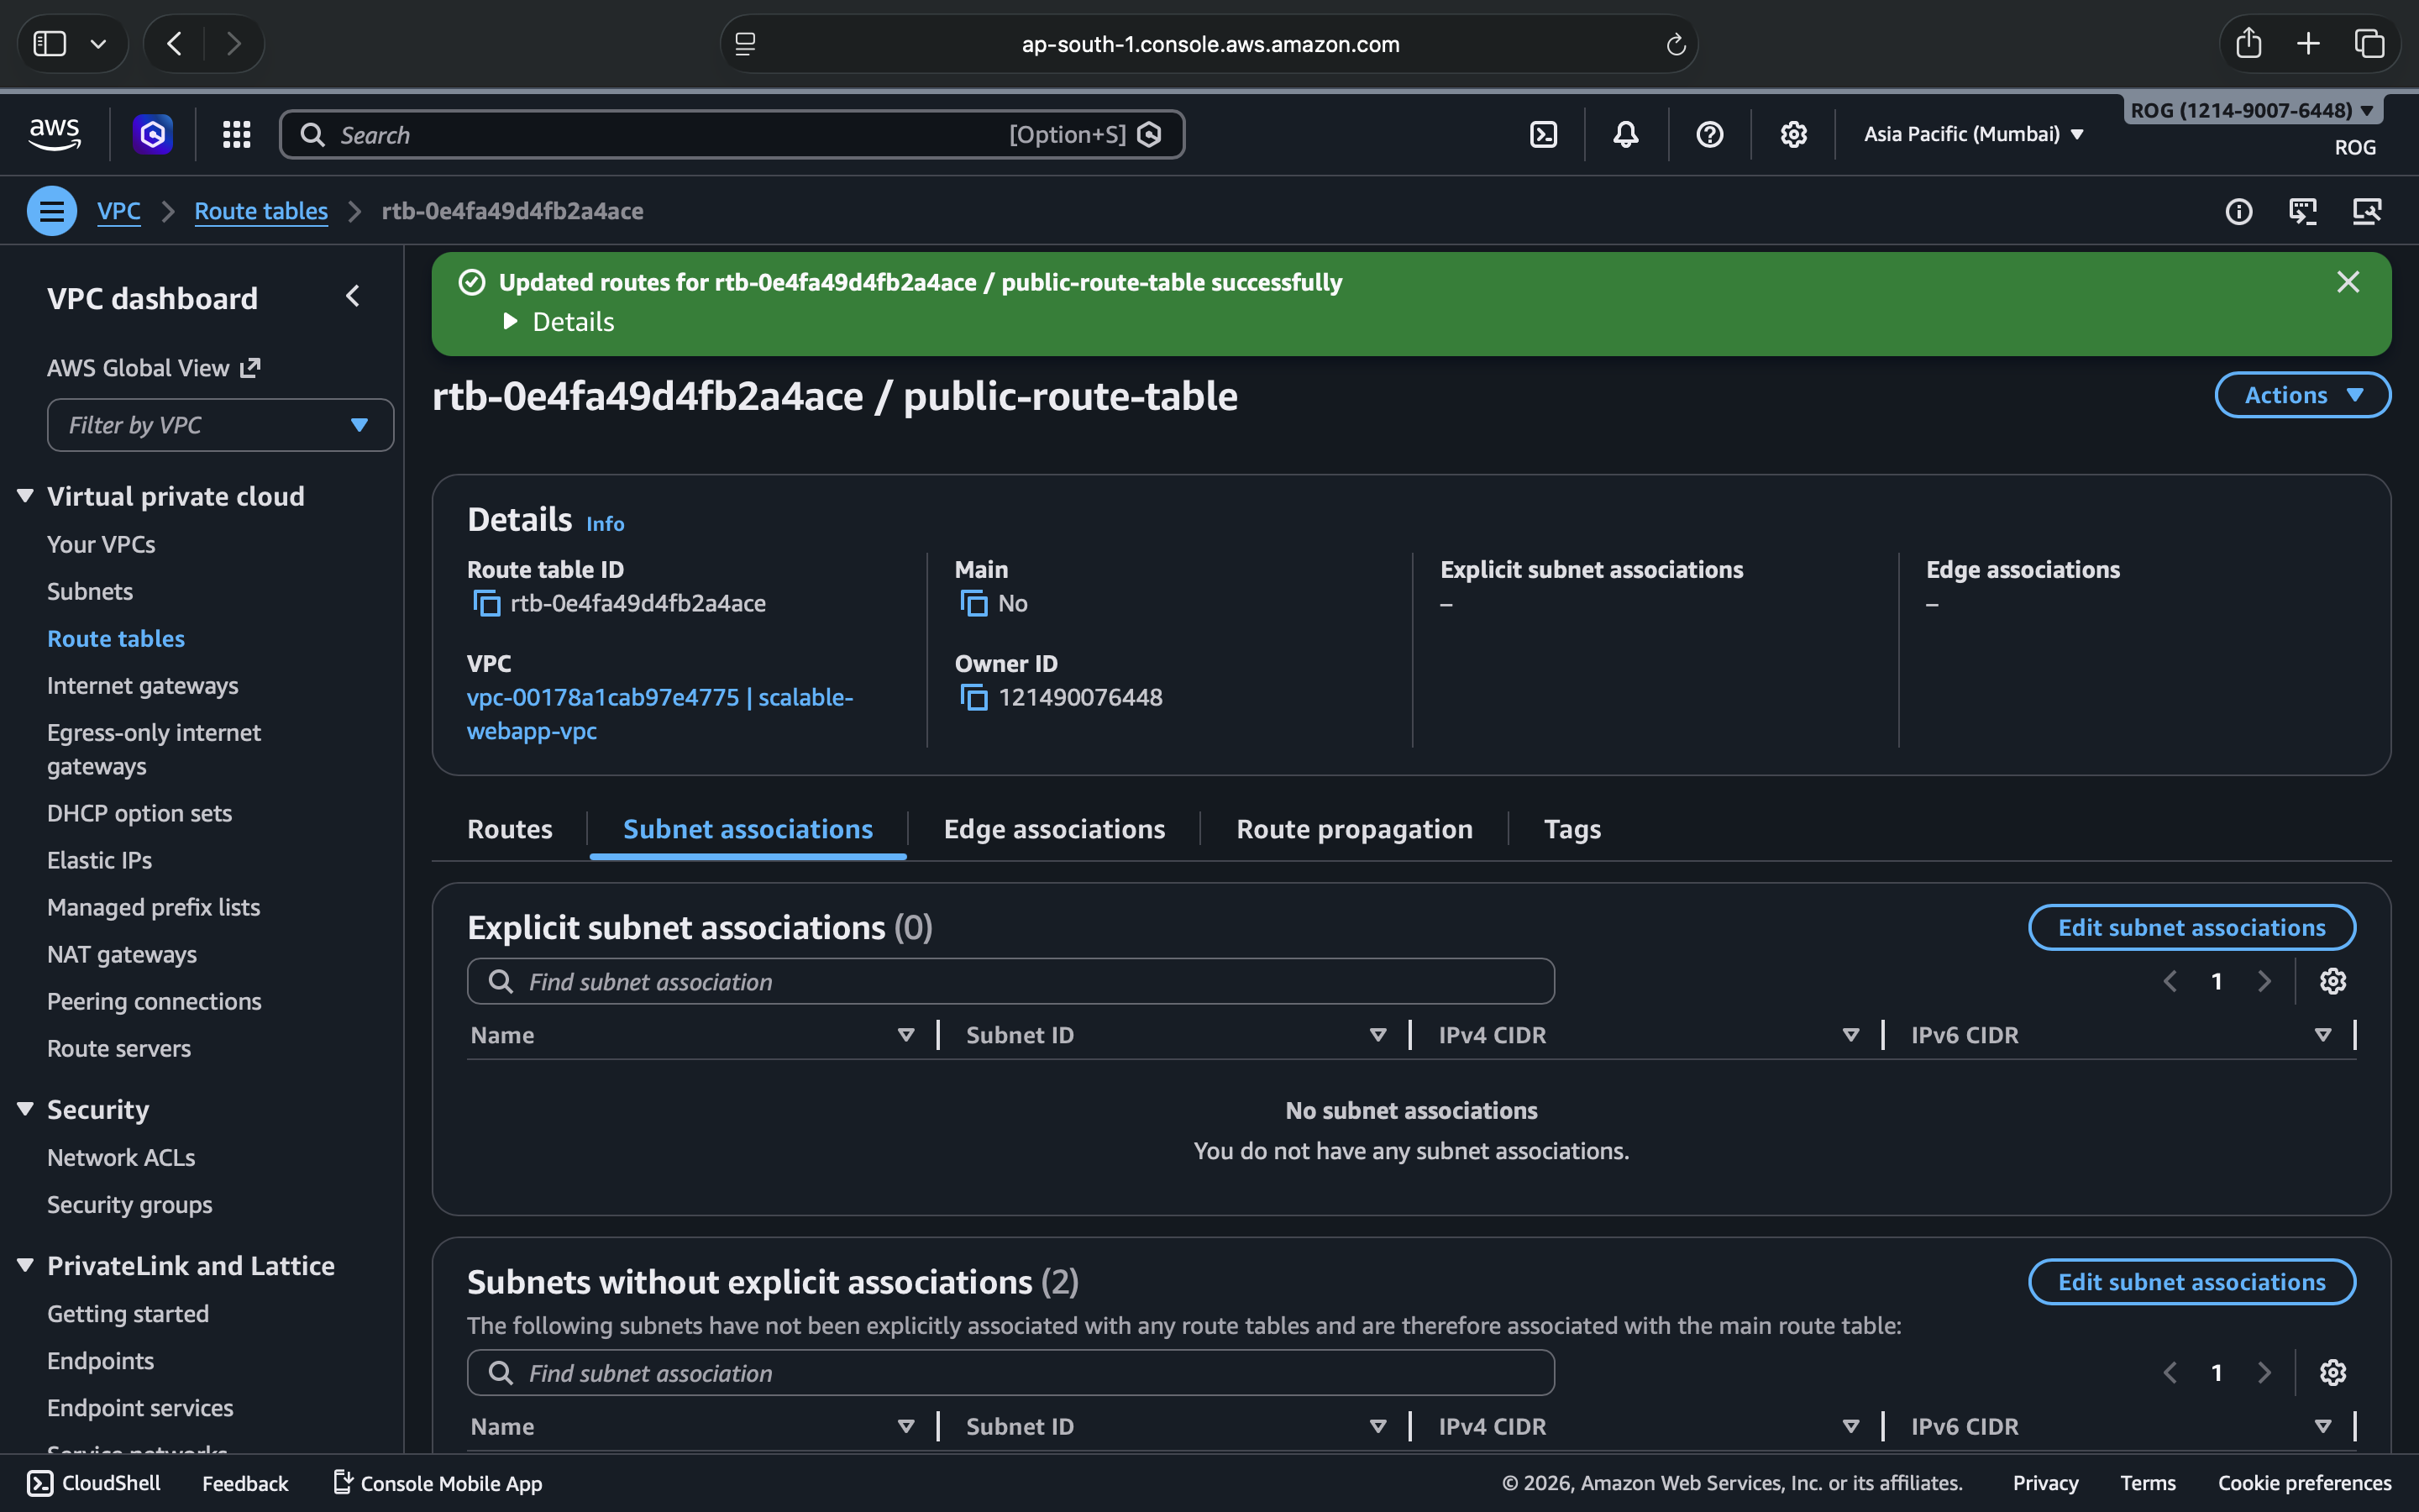Image resolution: width=2419 pixels, height=1512 pixels.
Task: Open the Filter by VPC dropdown
Action: click(x=220, y=425)
